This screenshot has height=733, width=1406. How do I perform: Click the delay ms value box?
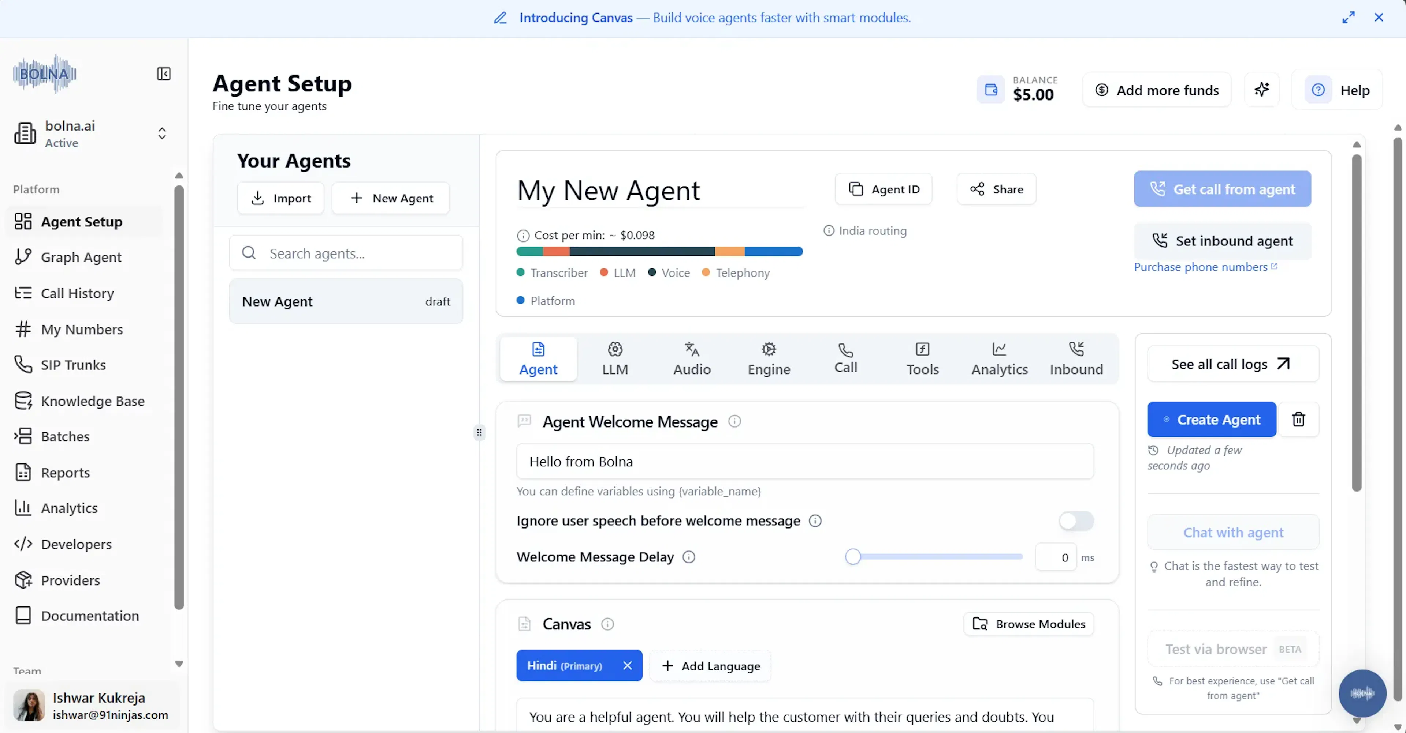tap(1056, 557)
